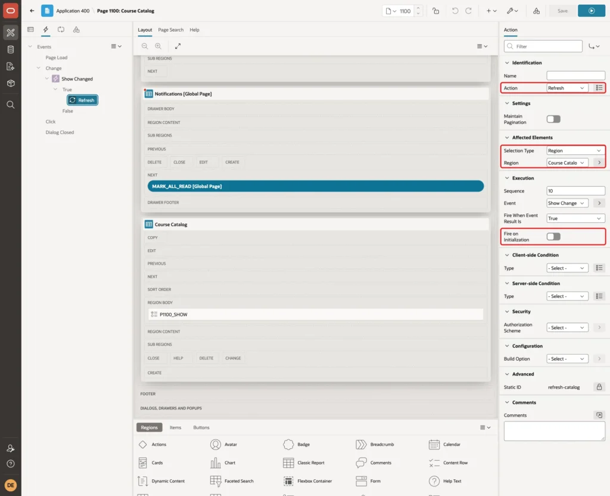Collapse the Affected Elements section

506,138
